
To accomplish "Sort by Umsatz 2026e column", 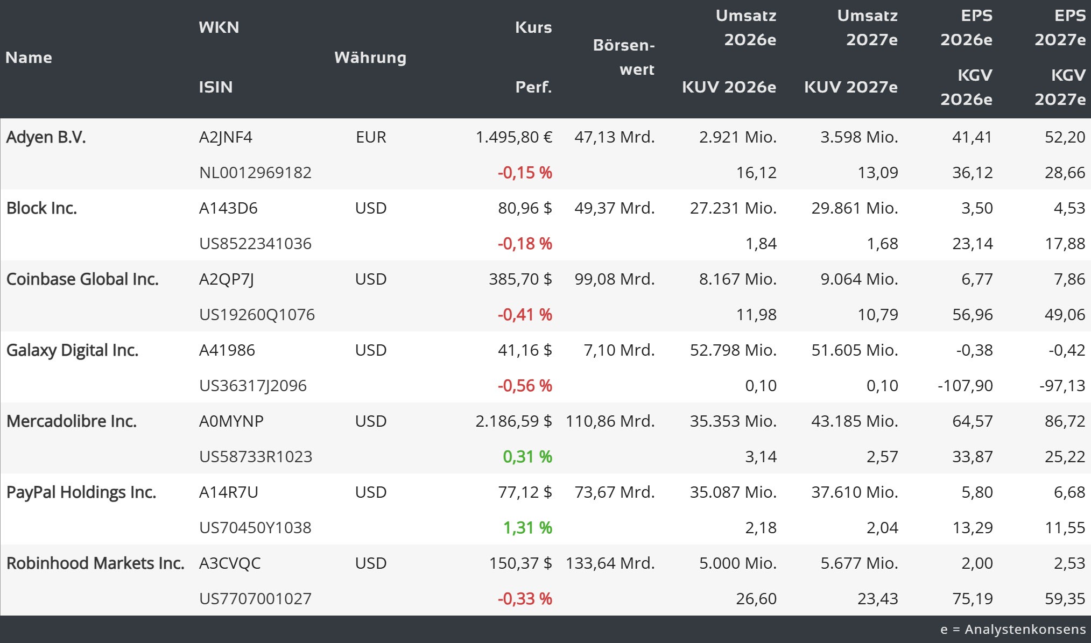I will [745, 28].
